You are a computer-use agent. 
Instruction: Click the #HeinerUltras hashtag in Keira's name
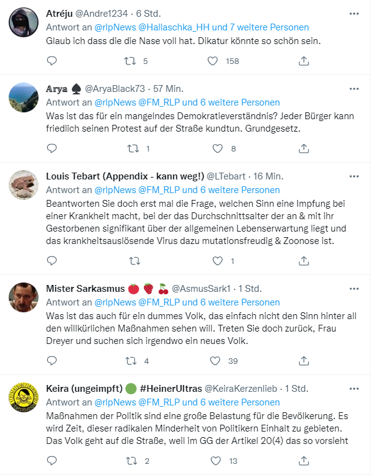tap(170, 389)
